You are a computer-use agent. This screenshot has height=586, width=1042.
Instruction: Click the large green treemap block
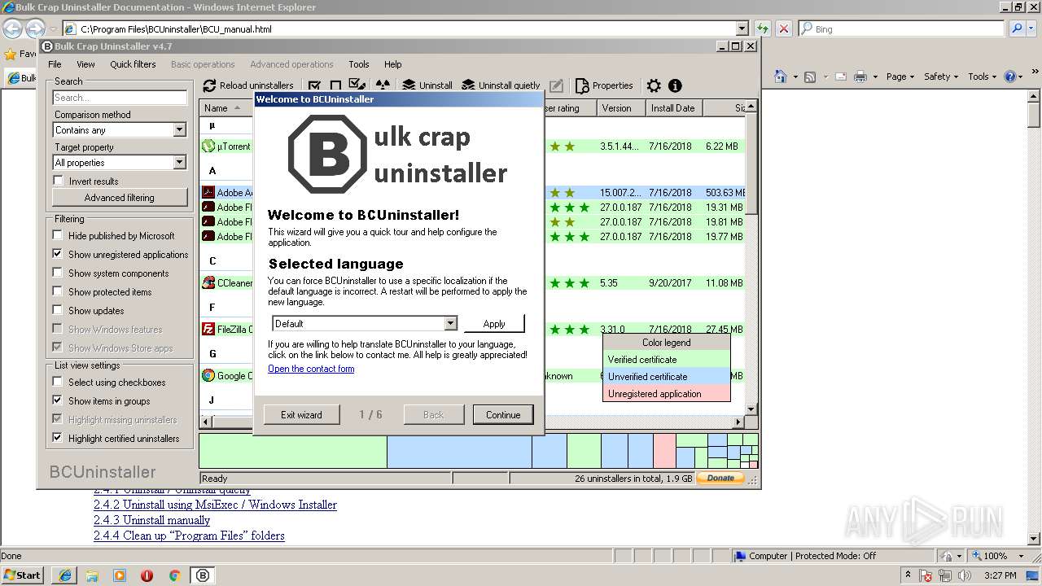pyautogui.click(x=293, y=451)
